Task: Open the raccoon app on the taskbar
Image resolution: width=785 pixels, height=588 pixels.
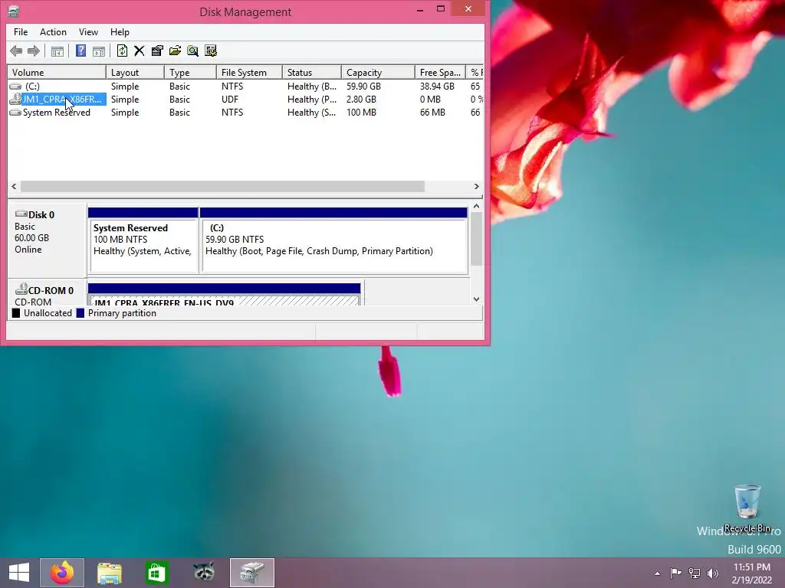Action: 204,573
